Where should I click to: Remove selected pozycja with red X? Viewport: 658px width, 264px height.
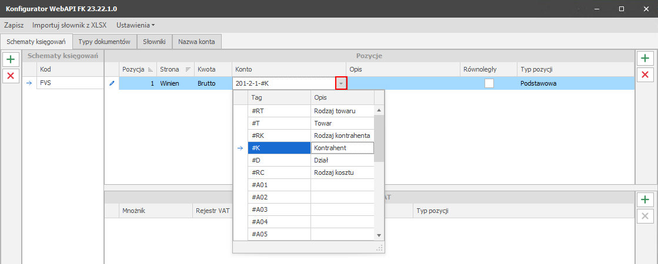pyautogui.click(x=645, y=75)
